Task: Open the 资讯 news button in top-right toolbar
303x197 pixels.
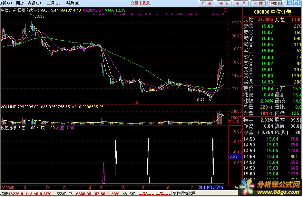Action: pyautogui.click(x=224, y=3)
